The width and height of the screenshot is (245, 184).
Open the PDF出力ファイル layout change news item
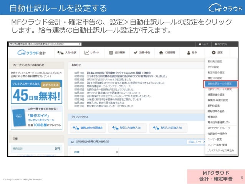(x=119, y=96)
